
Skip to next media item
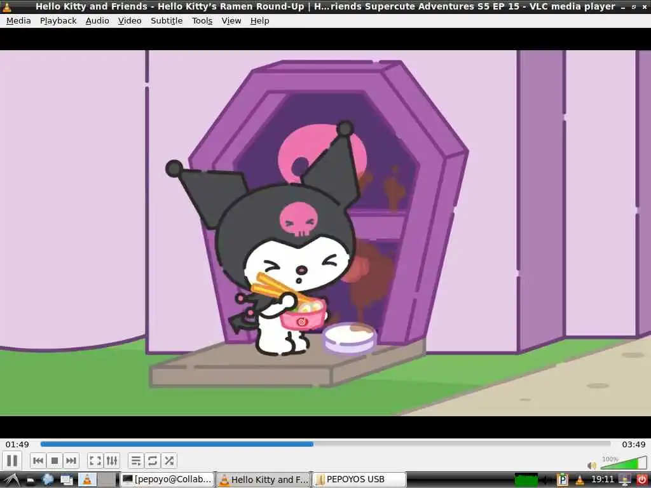pyautogui.click(x=71, y=461)
